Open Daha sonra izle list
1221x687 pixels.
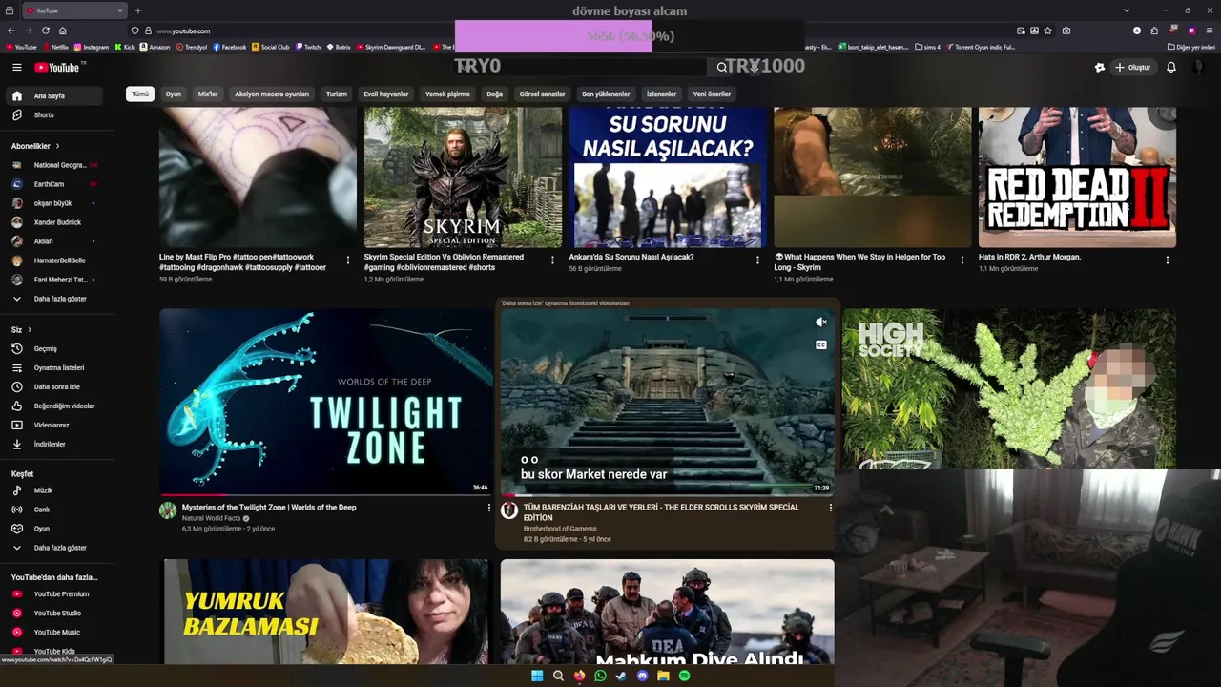[57, 386]
